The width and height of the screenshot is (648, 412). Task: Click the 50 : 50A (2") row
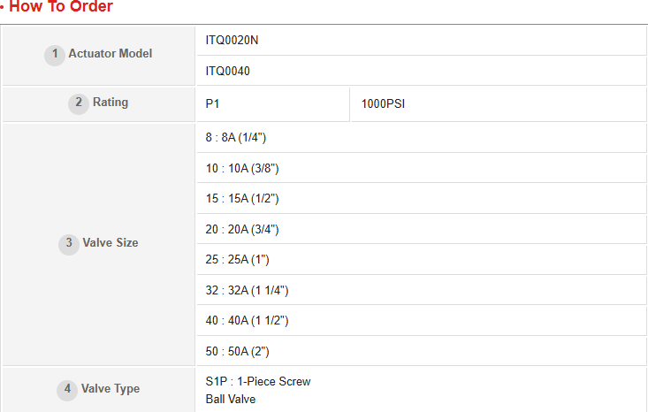[x=237, y=351]
